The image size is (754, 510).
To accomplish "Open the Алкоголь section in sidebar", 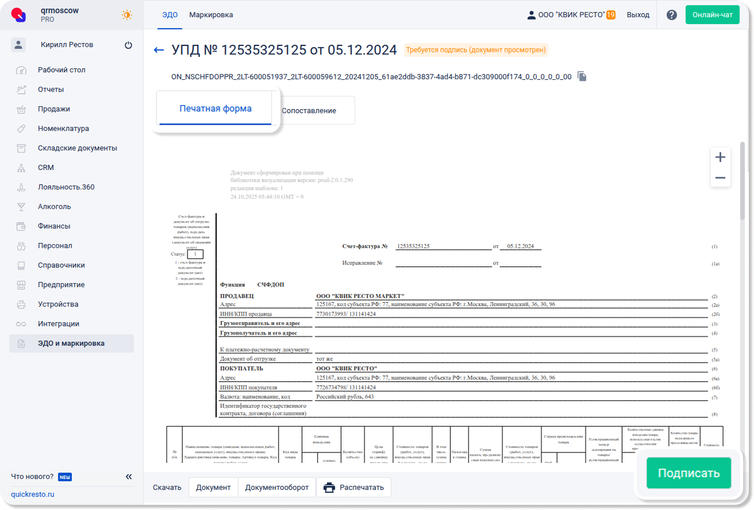I will click(55, 206).
